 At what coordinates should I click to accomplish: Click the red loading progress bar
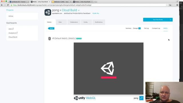pyautogui.click(x=109, y=78)
